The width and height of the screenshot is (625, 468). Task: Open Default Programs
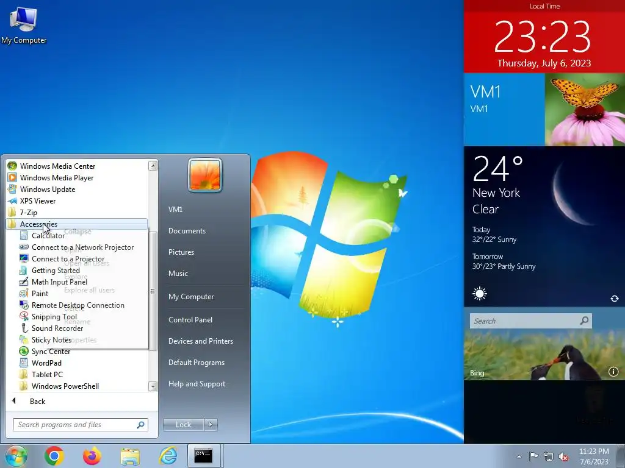tap(196, 363)
